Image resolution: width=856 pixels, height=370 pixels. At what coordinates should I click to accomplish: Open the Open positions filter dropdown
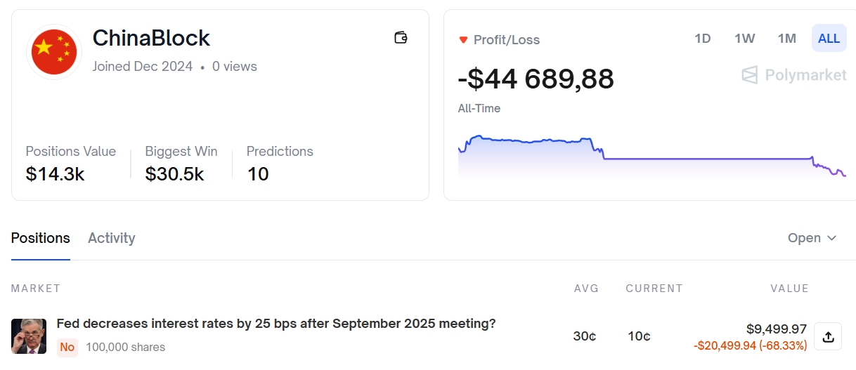coord(812,238)
